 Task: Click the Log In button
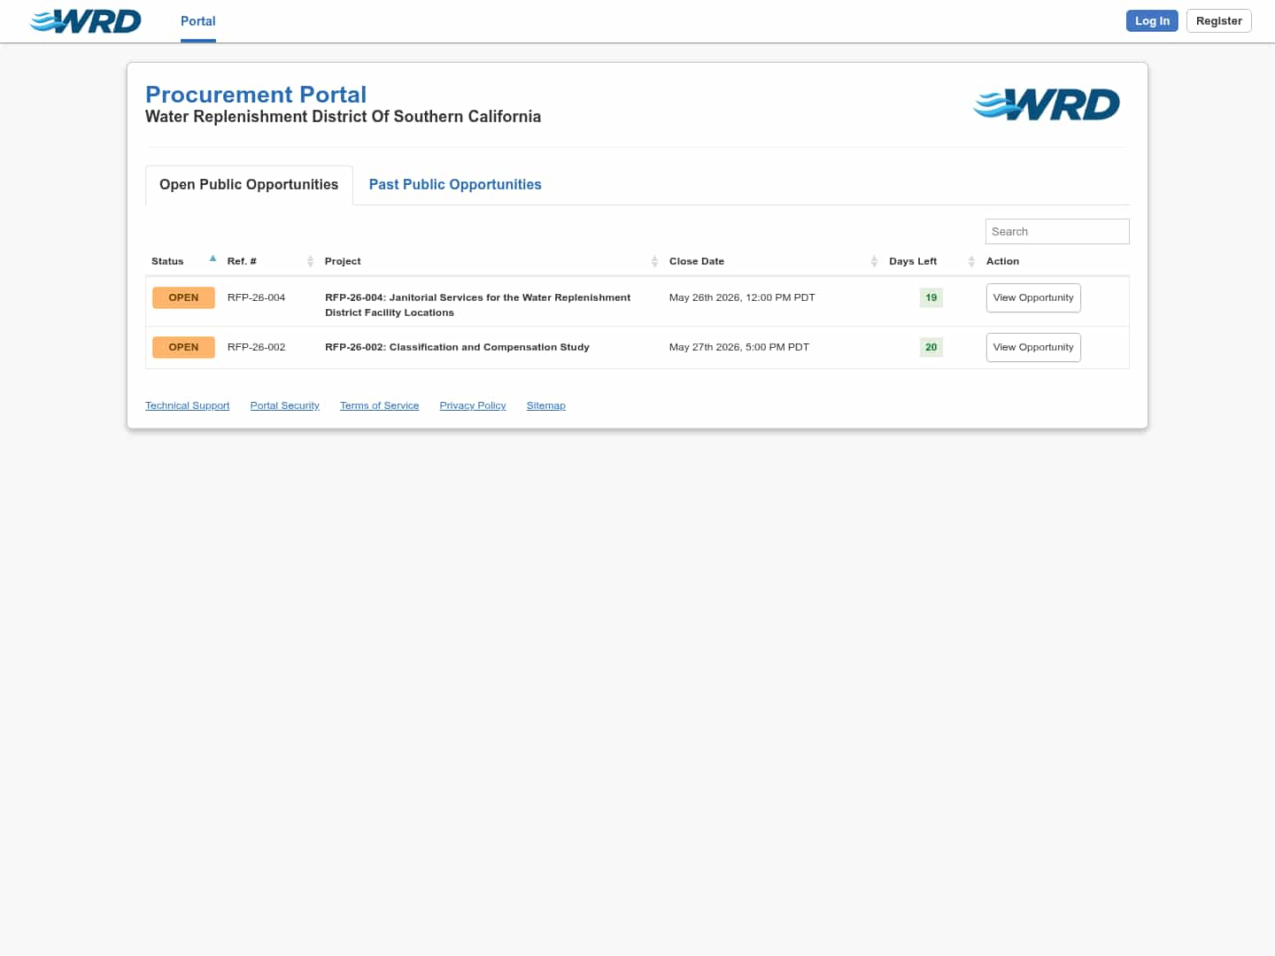click(1152, 21)
